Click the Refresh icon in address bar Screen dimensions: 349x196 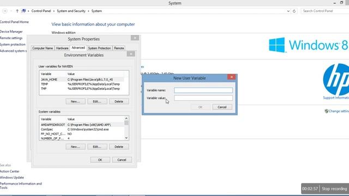click(x=294, y=11)
